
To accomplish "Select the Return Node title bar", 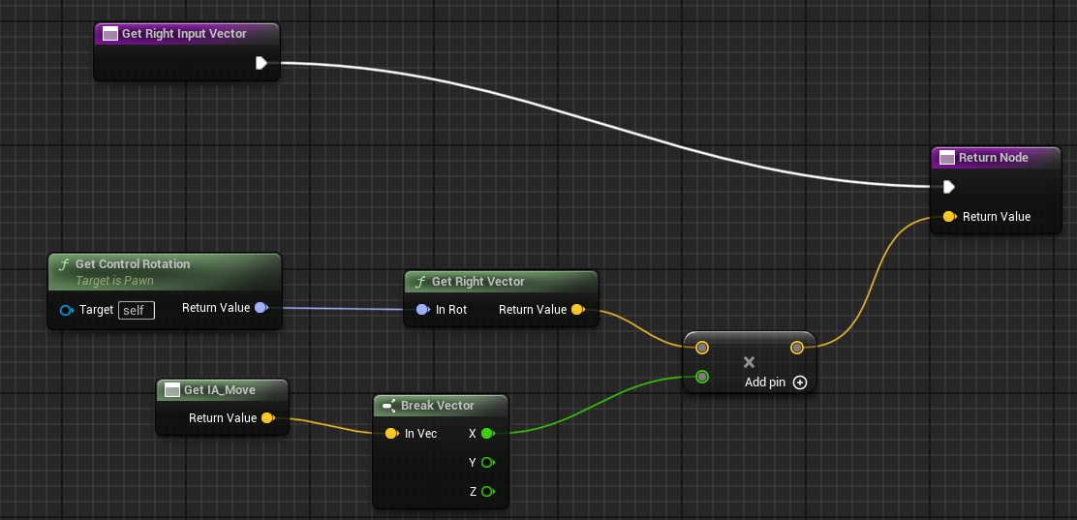I will pyautogui.click(x=994, y=158).
